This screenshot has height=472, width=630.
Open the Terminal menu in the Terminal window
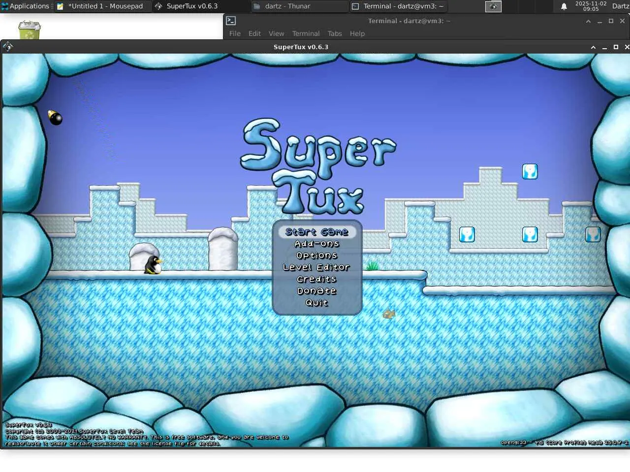[x=306, y=33]
